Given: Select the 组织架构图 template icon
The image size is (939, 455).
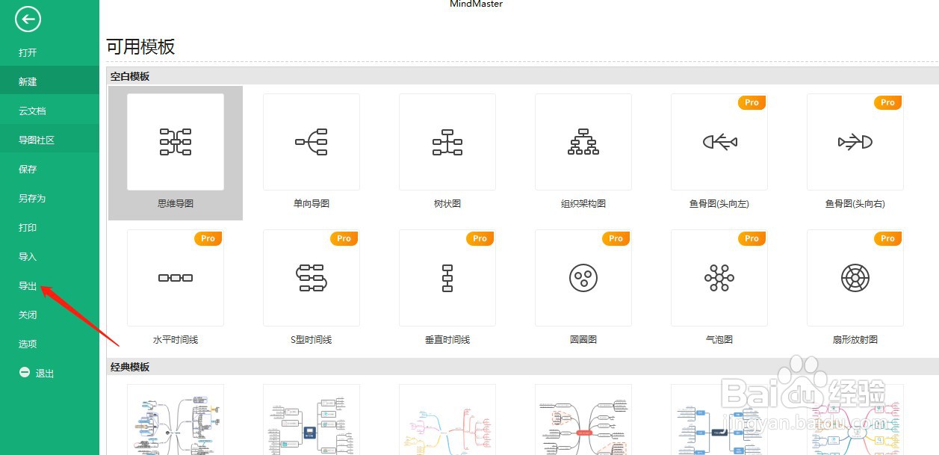Looking at the screenshot, I should 583,142.
